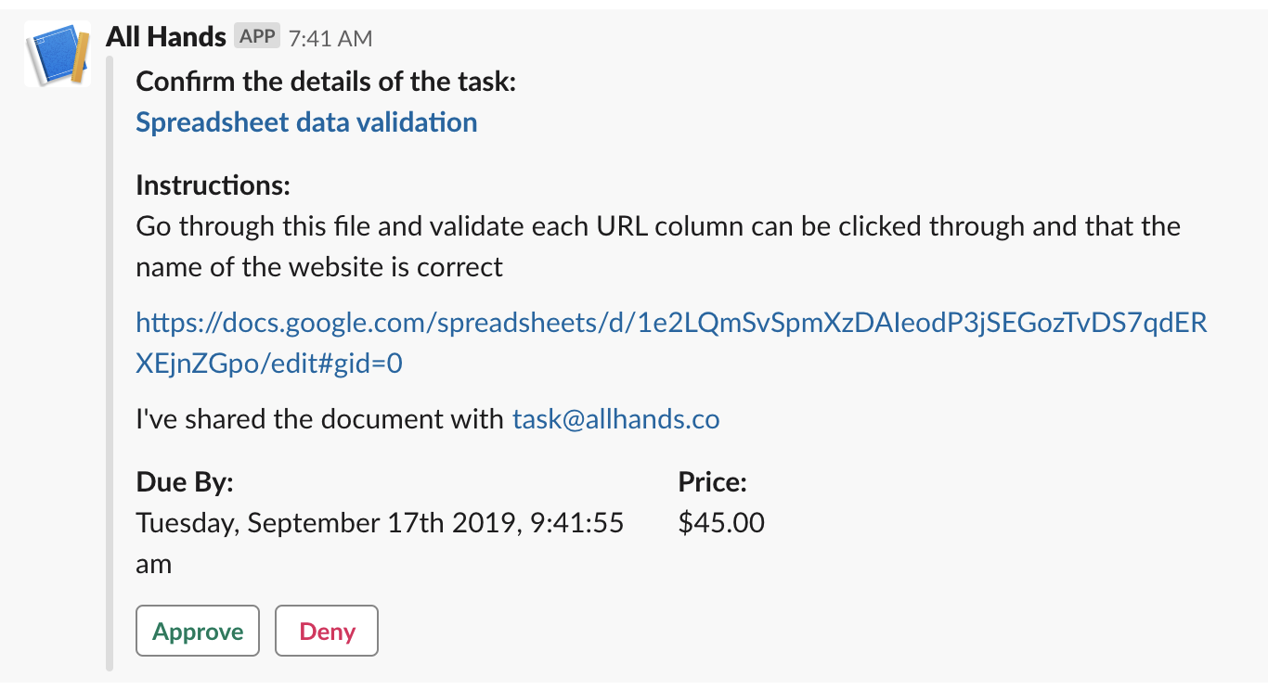Click the APP badge beside All Hands

click(x=257, y=37)
